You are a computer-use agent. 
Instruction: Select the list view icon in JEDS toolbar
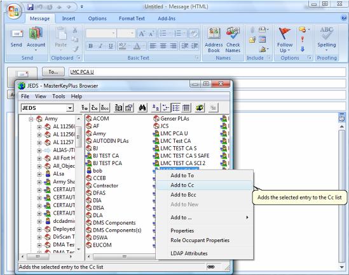tap(175, 108)
